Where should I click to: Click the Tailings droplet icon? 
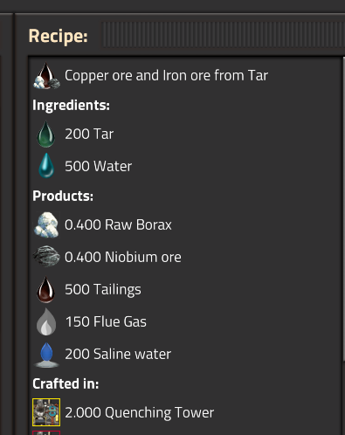[x=46, y=289]
